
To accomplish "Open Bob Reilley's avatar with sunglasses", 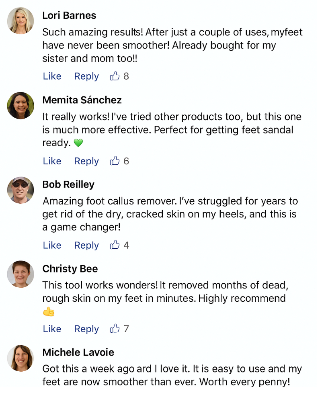I will [21, 190].
